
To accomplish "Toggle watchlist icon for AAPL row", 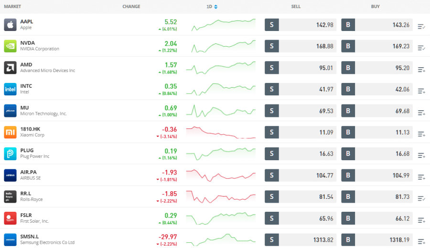I will click(421, 27).
